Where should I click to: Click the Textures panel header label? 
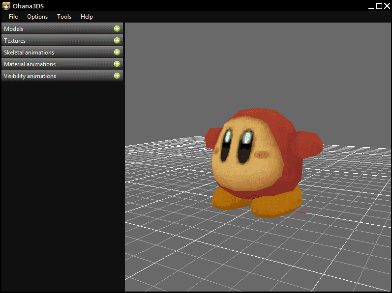(x=15, y=41)
